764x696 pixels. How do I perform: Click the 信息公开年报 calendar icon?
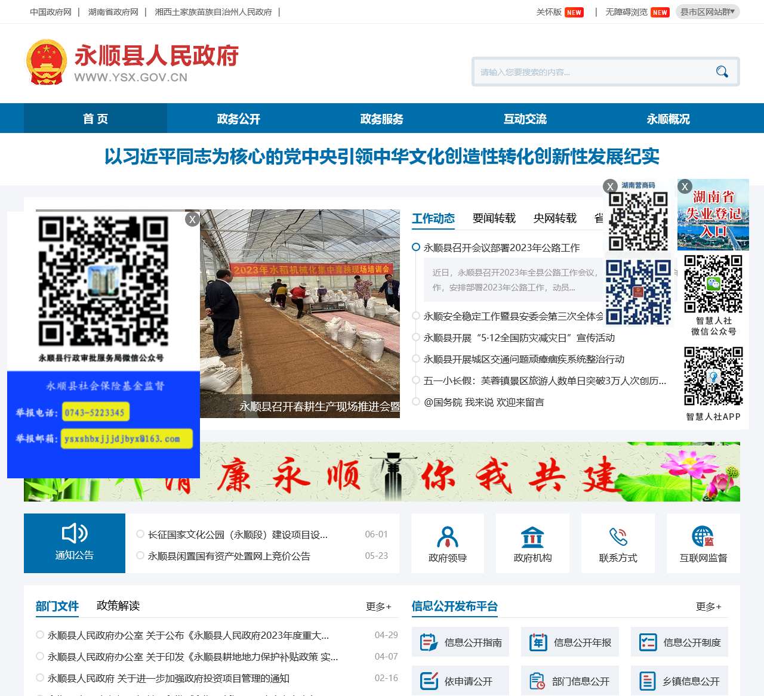pyautogui.click(x=538, y=642)
